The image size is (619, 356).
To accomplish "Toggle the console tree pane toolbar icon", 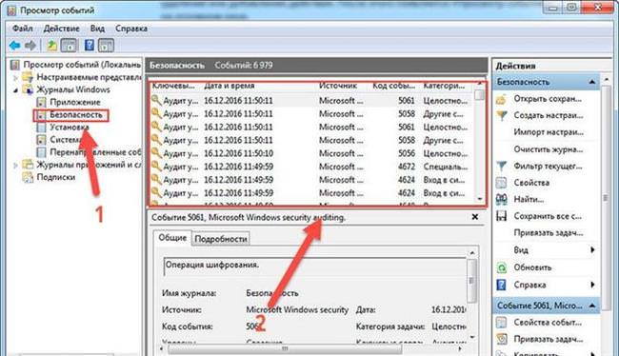I will 69,46.
